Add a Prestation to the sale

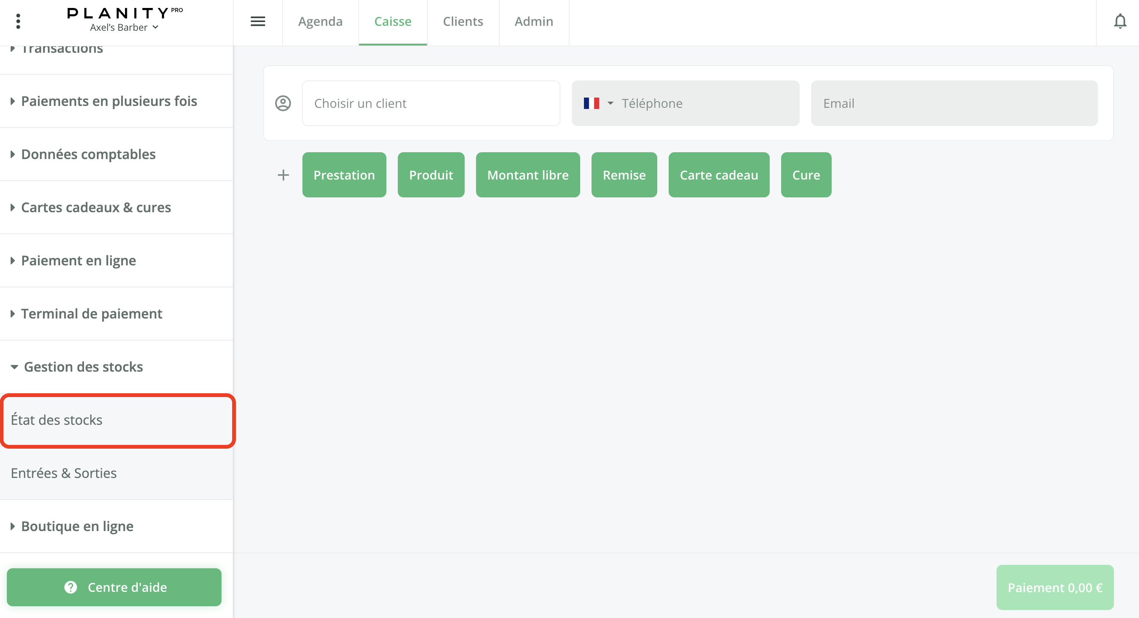click(x=343, y=175)
